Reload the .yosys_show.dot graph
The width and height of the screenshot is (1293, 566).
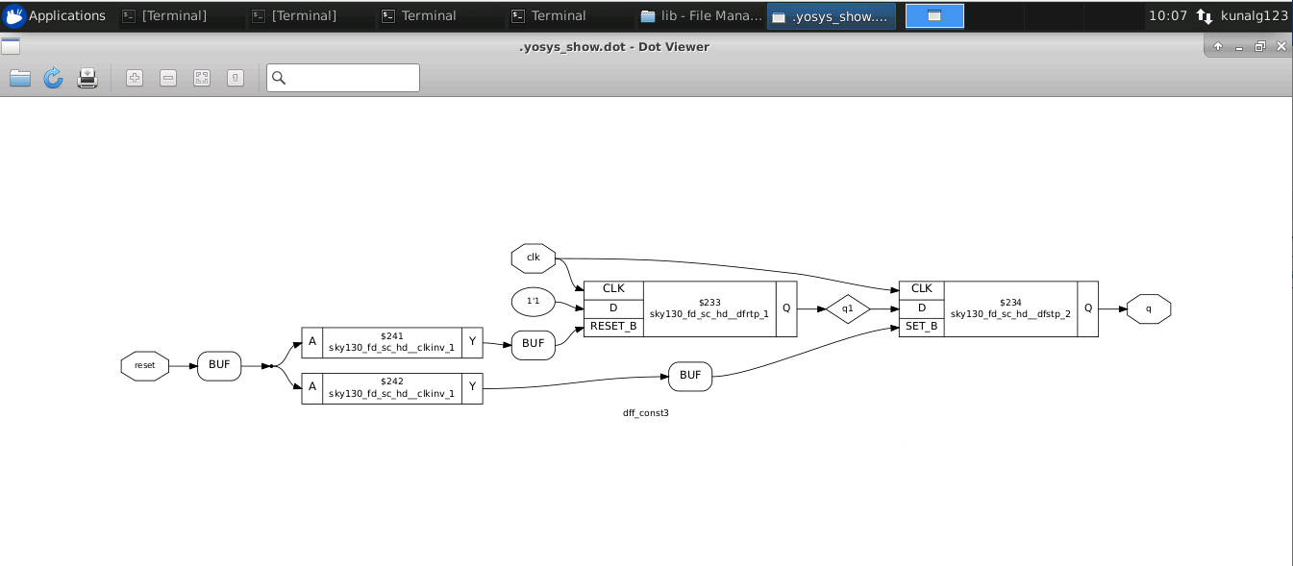coord(53,78)
